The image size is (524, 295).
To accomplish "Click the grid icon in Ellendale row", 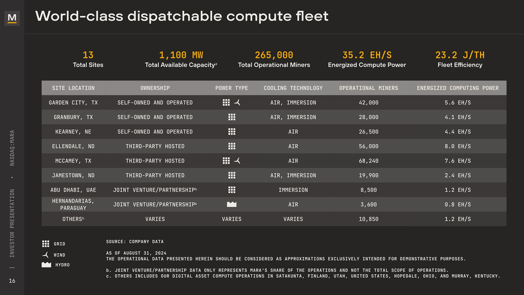I will 232,146.
